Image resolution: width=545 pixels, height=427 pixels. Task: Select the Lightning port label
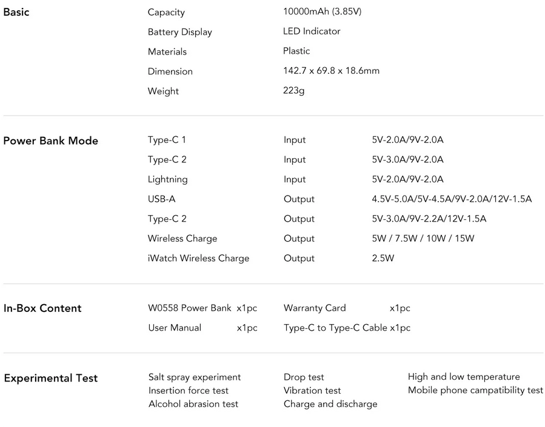click(x=167, y=179)
